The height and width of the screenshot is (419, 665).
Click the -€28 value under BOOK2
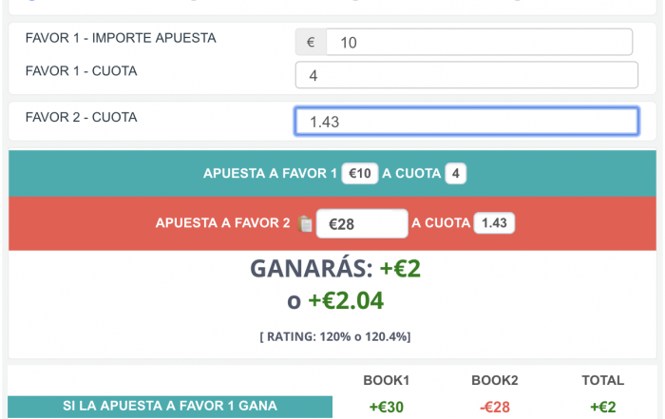(x=494, y=407)
